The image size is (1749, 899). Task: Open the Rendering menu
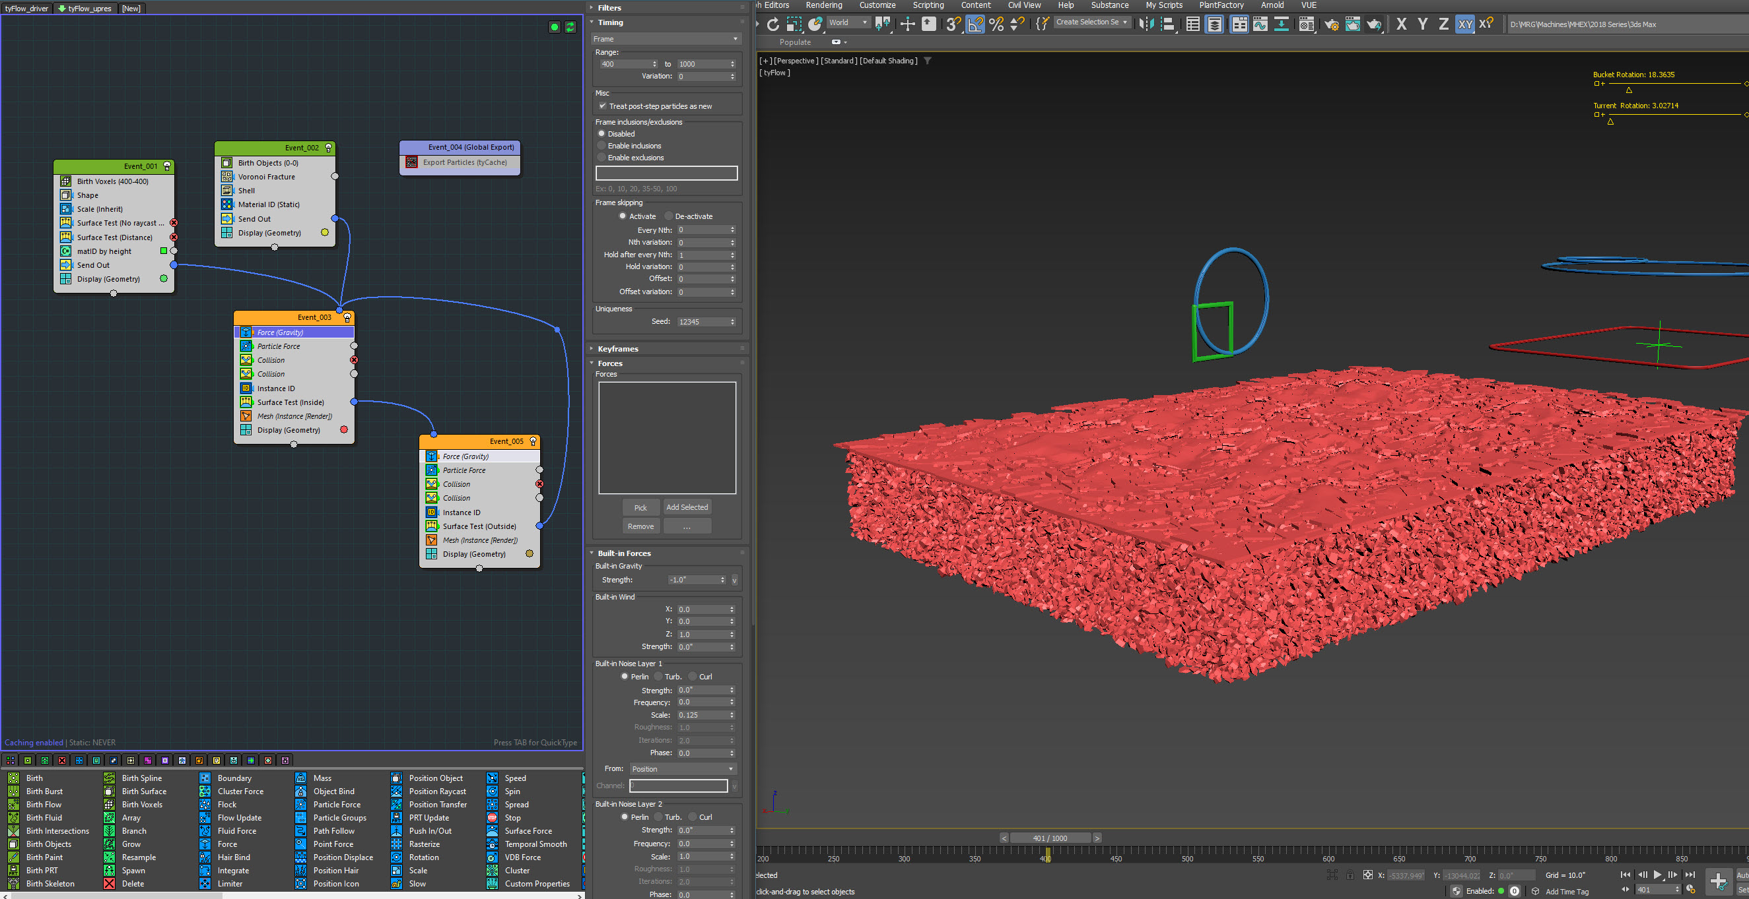coord(823,5)
